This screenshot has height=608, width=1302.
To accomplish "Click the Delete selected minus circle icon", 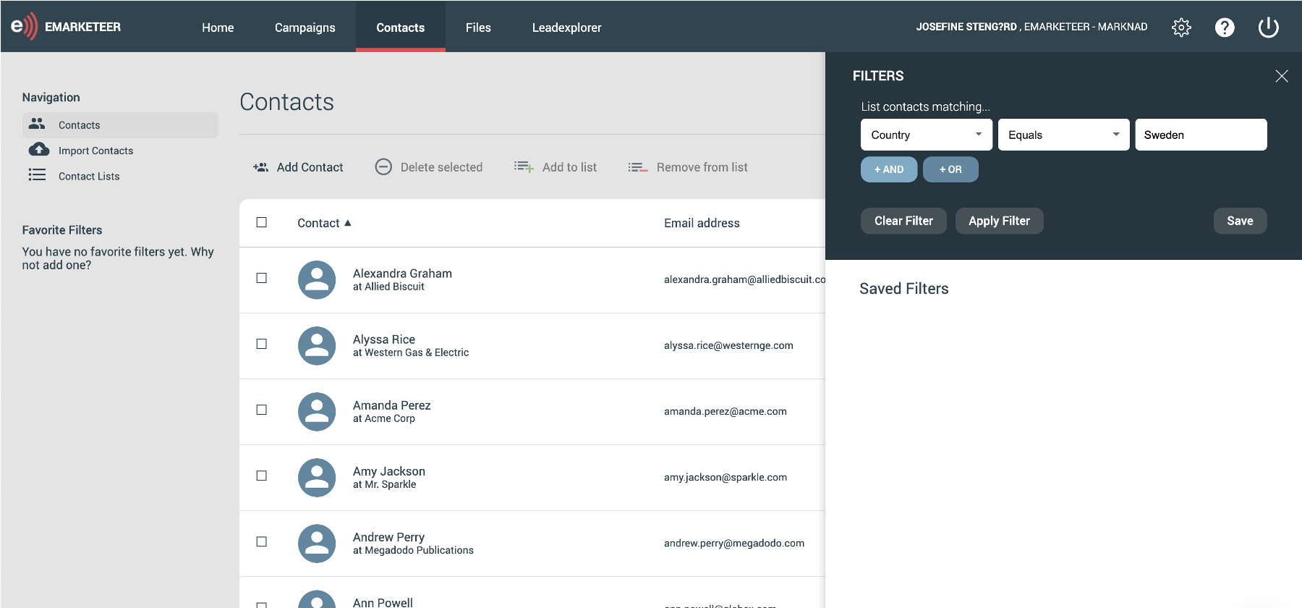I will click(x=383, y=167).
